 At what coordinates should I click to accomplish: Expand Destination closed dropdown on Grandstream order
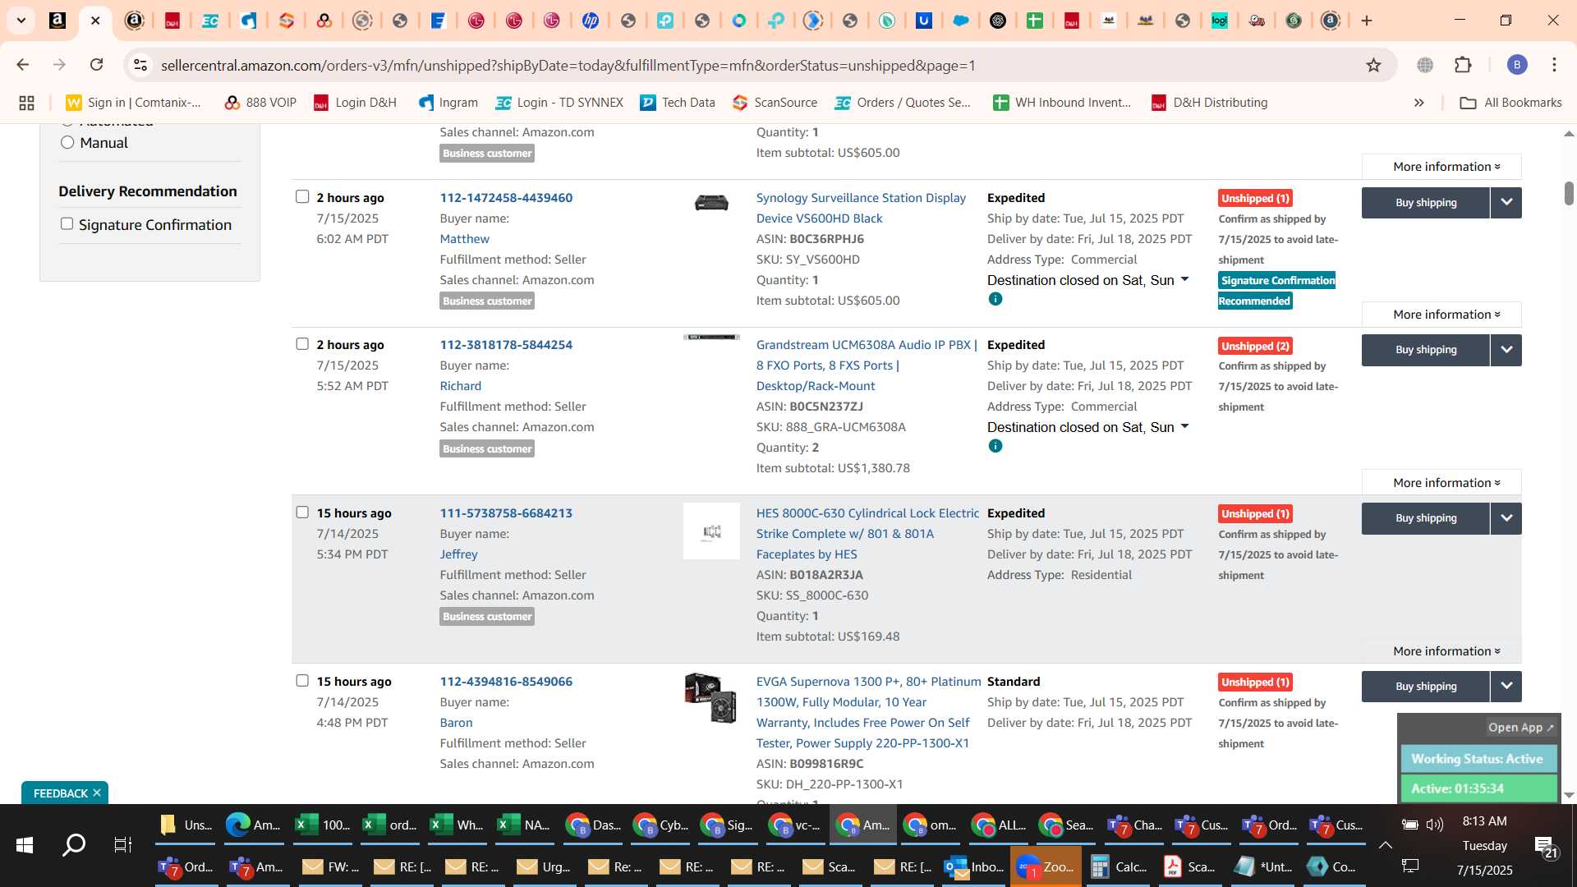click(x=1184, y=427)
